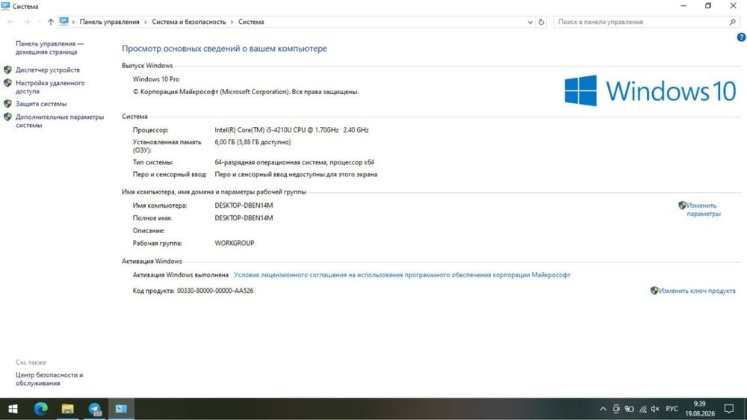Click Панель управления breadcrumb
Image resolution: width=747 pixels, height=420 pixels.
pos(110,22)
